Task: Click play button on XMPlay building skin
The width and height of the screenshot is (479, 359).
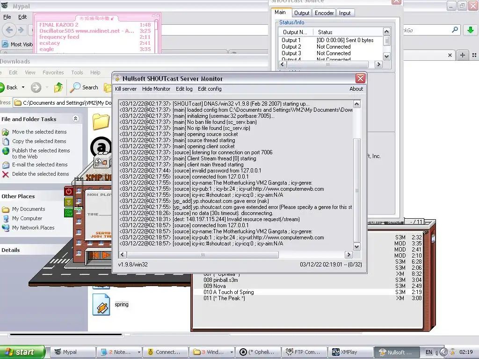Action: pyautogui.click(x=106, y=255)
